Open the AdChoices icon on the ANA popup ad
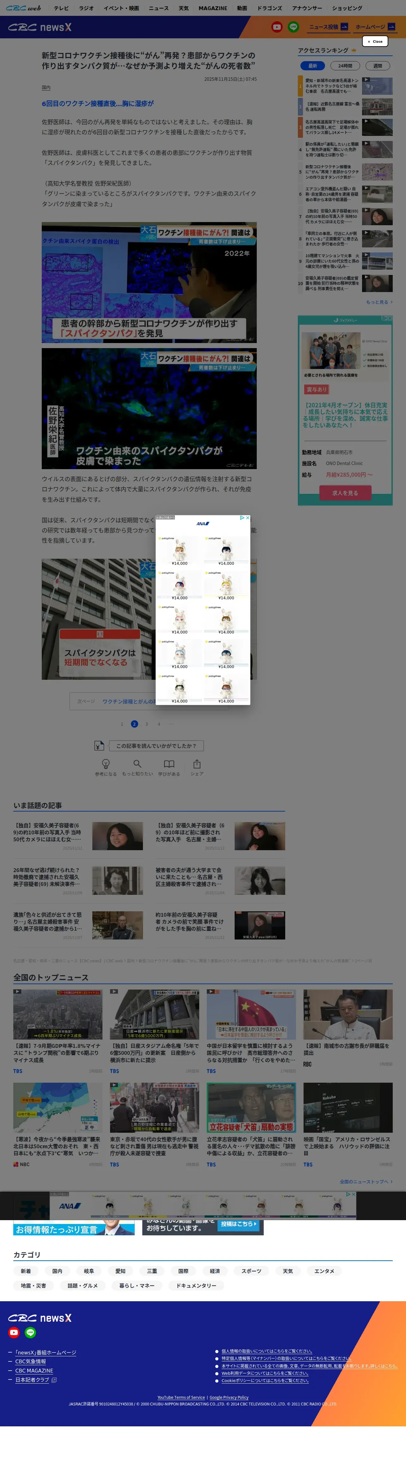The width and height of the screenshot is (406, 1465). (243, 518)
